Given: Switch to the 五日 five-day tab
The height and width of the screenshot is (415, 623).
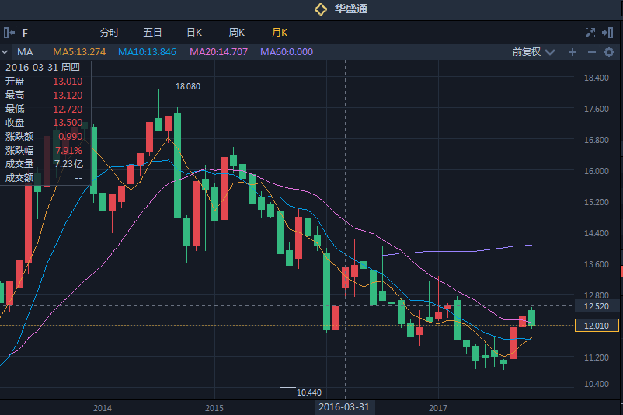Looking at the screenshot, I should [x=152, y=33].
